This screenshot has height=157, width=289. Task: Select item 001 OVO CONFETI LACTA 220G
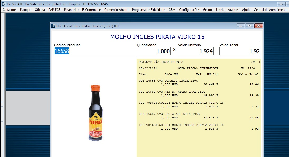(x=168, y=81)
